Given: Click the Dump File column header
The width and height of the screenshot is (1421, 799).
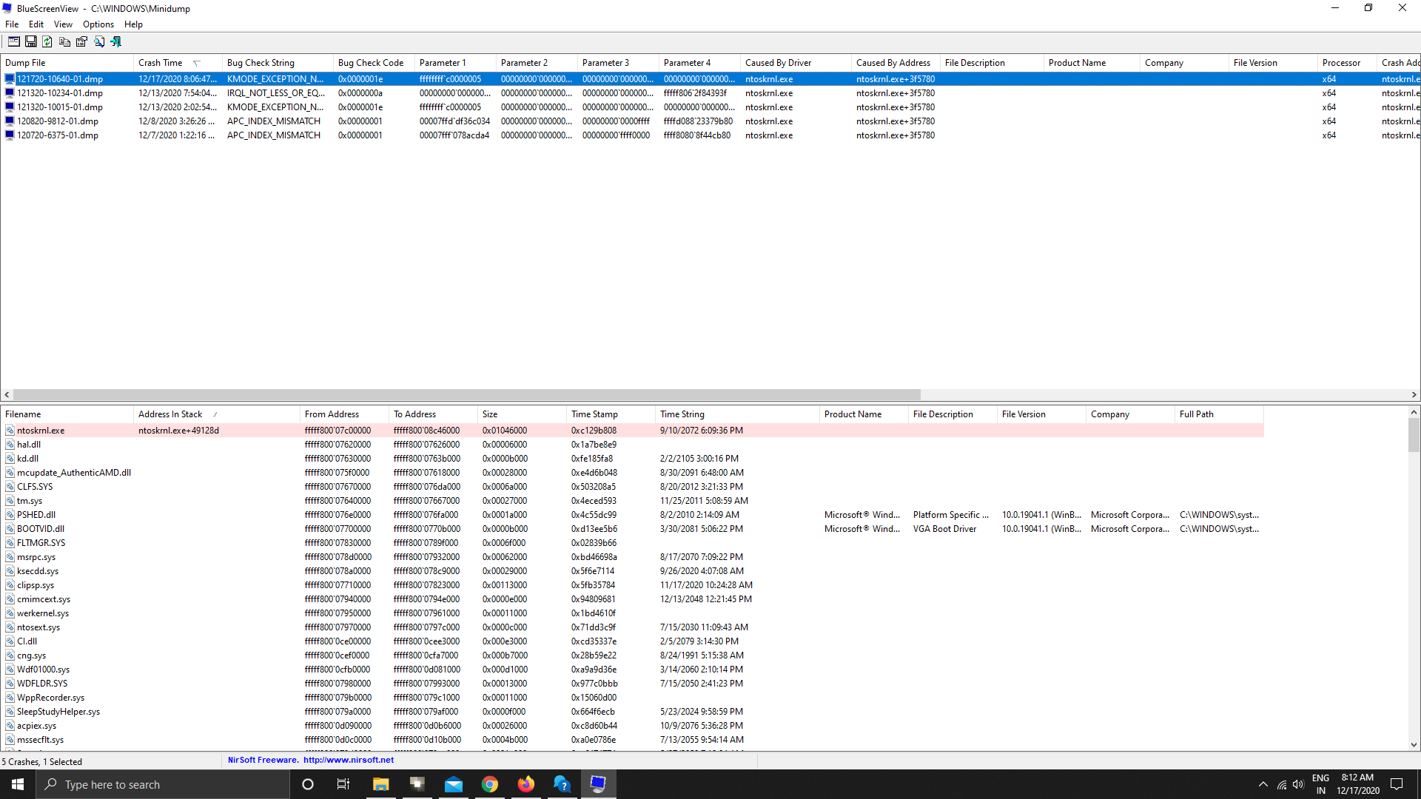Looking at the screenshot, I should pos(67,63).
